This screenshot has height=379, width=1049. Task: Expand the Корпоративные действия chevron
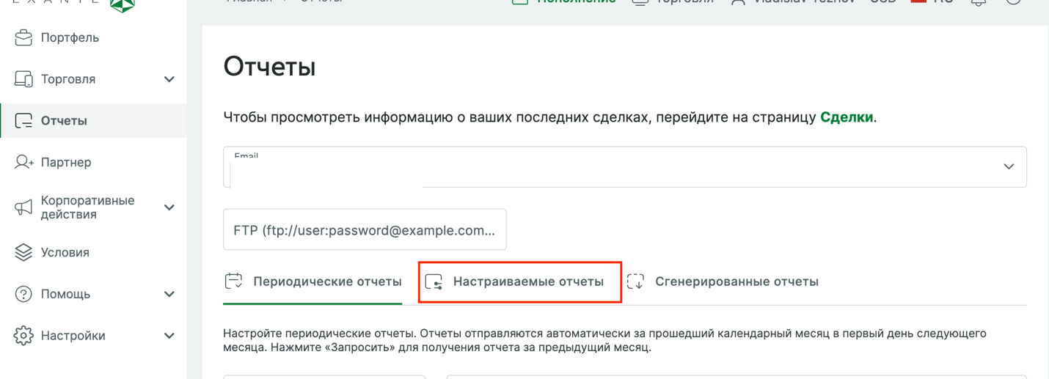point(169,207)
